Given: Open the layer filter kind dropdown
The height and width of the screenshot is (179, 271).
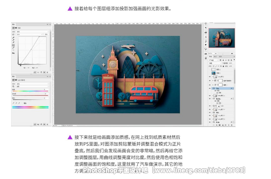Looking at the screenshot, I should pos(213,60).
